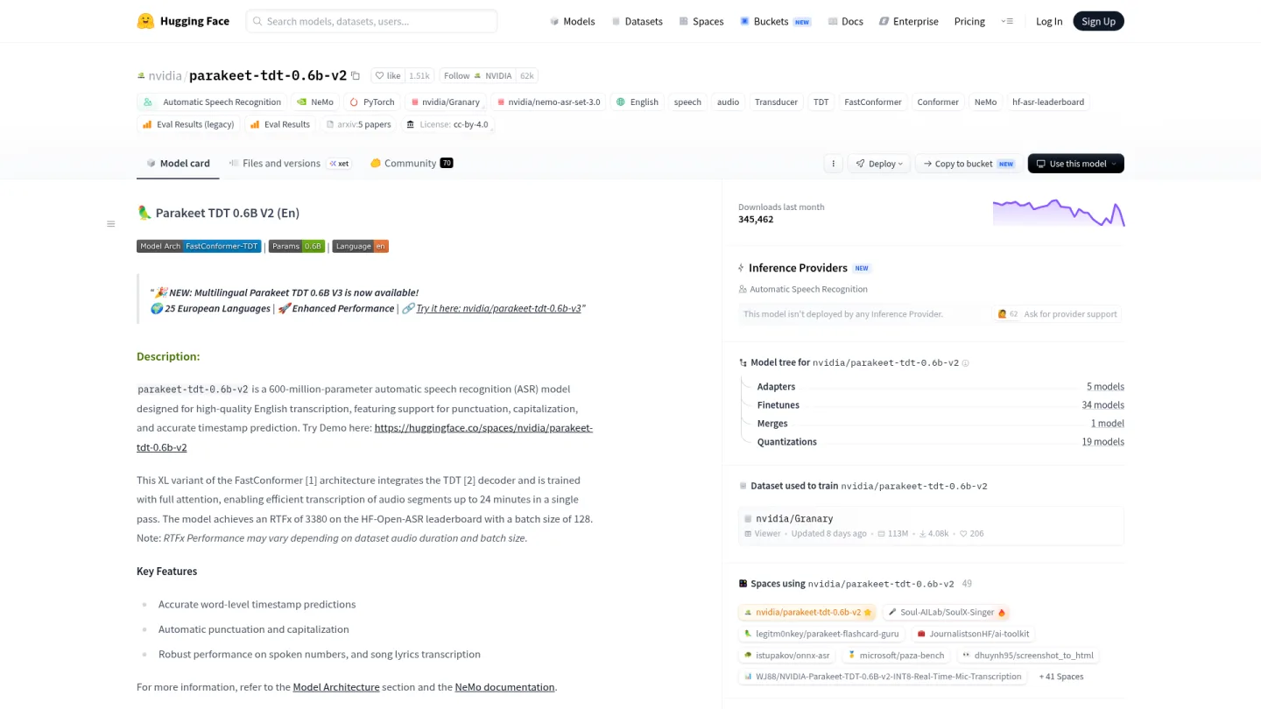Click the info icon beside Model tree heading
Viewport: 1261px width, 709px height.
(966, 362)
